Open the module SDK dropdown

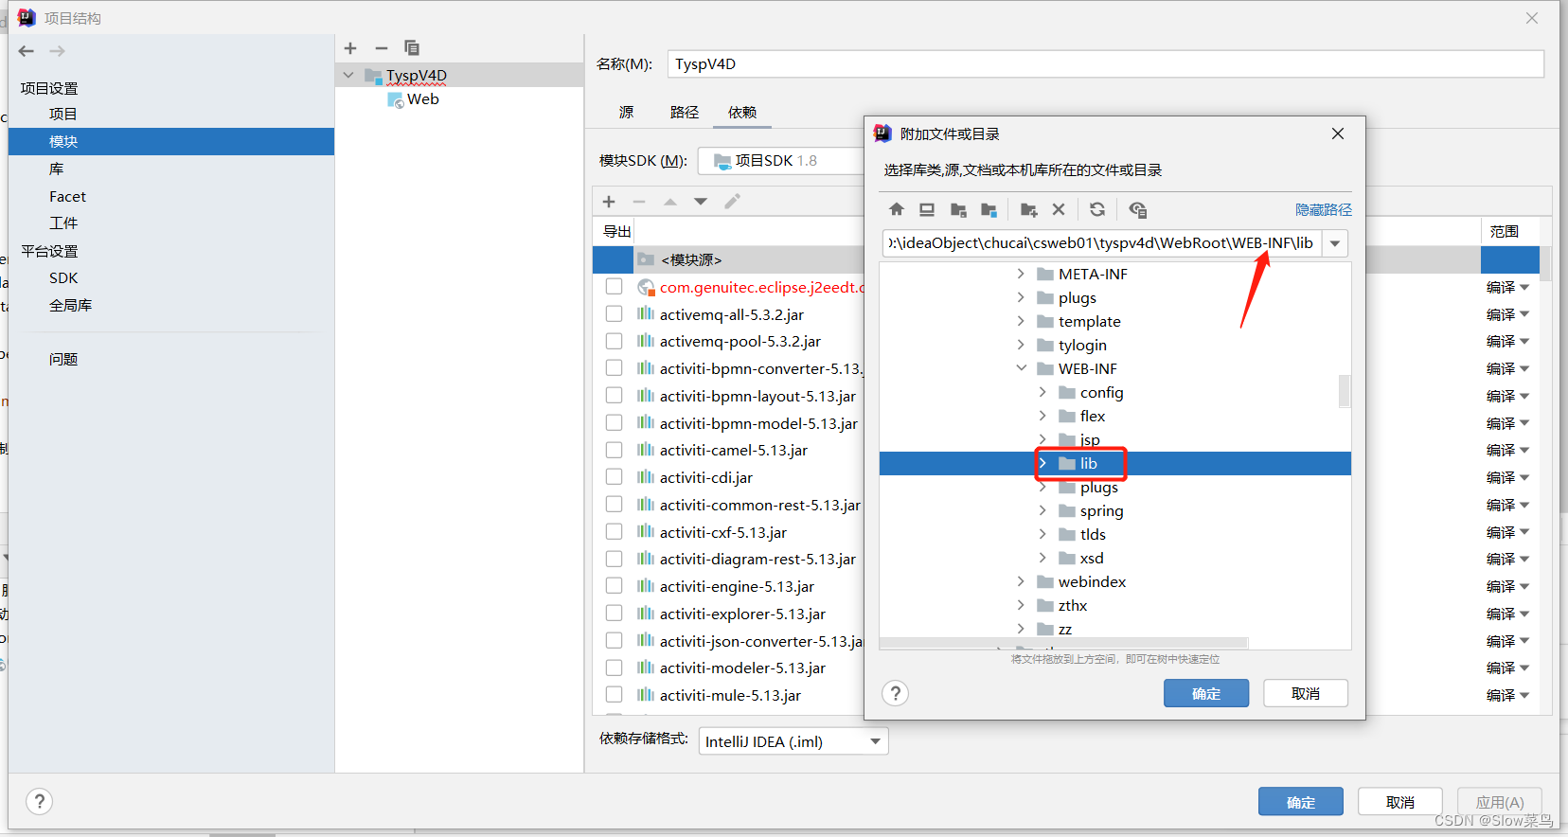pos(781,161)
